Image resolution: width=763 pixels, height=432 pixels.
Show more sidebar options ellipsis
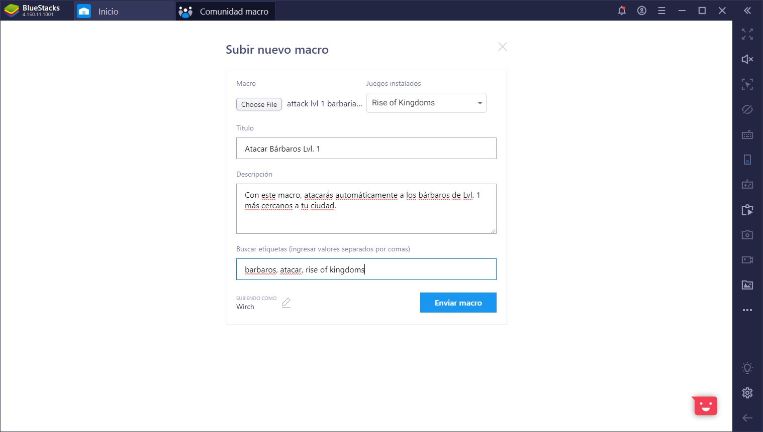pos(747,310)
